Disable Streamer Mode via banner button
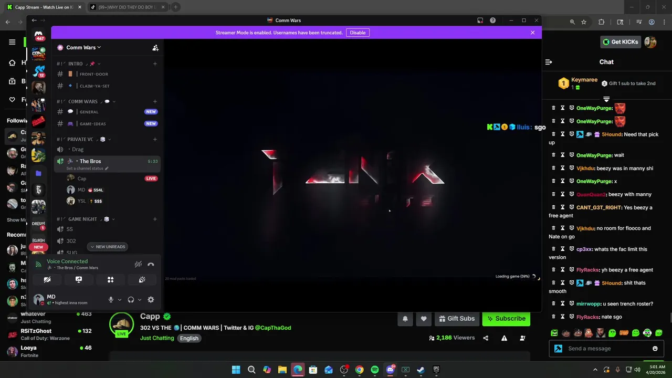The image size is (672, 378). tap(358, 33)
